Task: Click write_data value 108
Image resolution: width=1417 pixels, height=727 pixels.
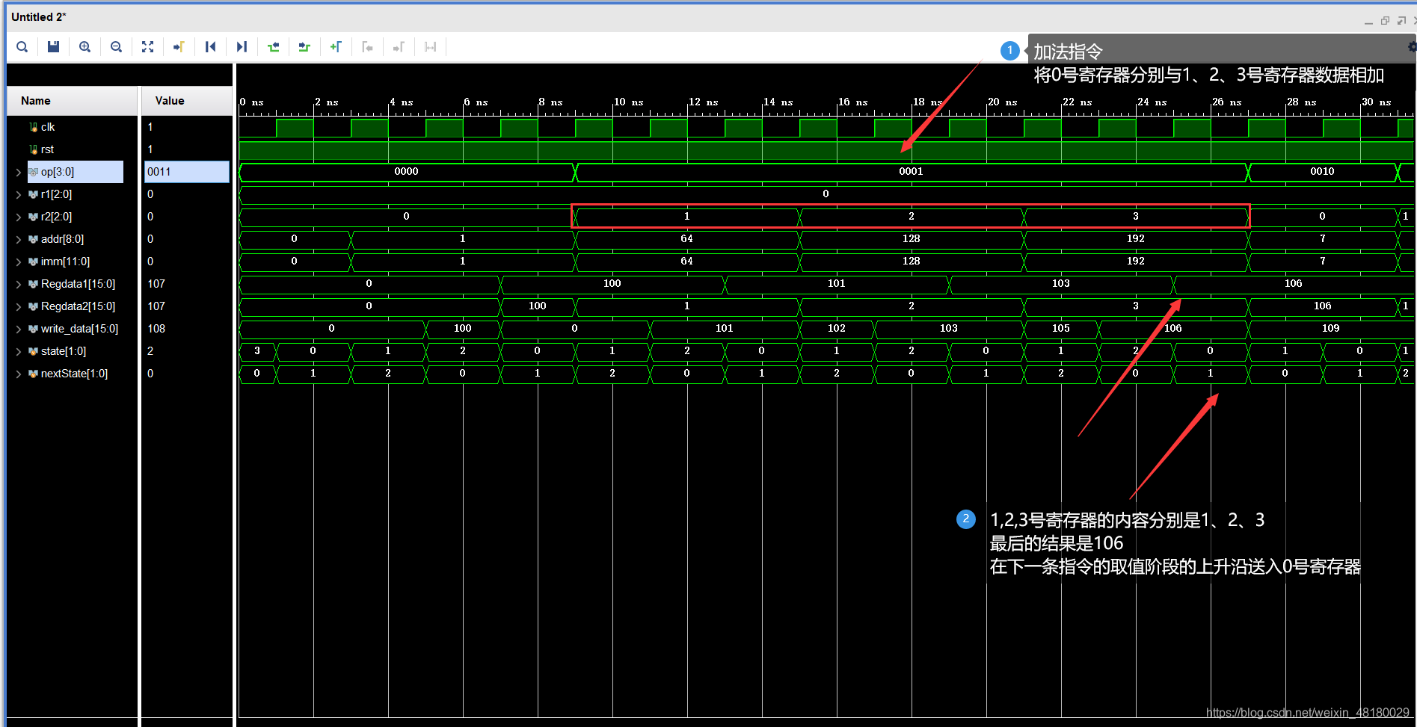Action: pyautogui.click(x=156, y=329)
